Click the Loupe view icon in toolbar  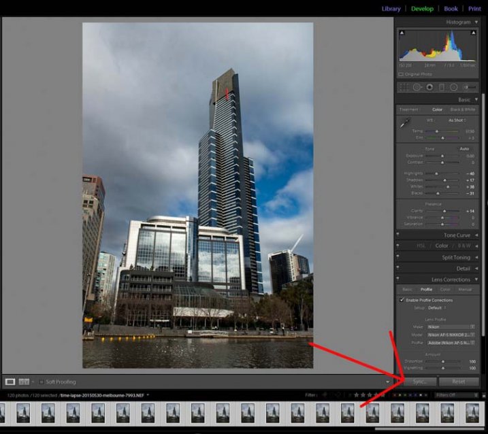click(x=10, y=382)
